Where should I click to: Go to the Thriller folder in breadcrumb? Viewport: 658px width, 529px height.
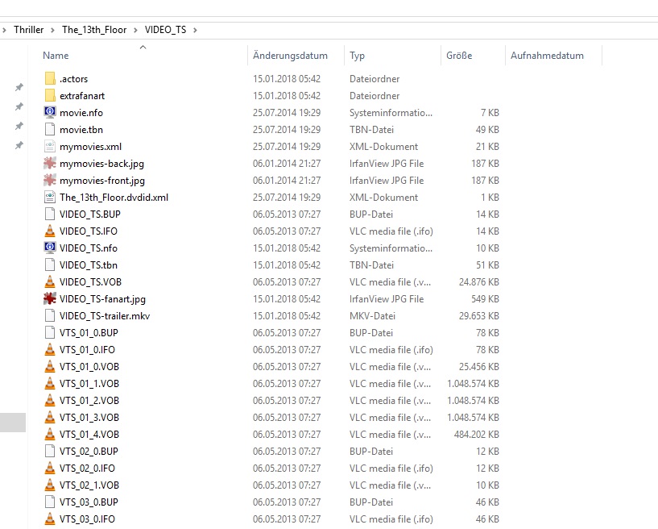(28, 30)
